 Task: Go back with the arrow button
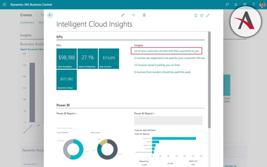(x=50, y=15)
